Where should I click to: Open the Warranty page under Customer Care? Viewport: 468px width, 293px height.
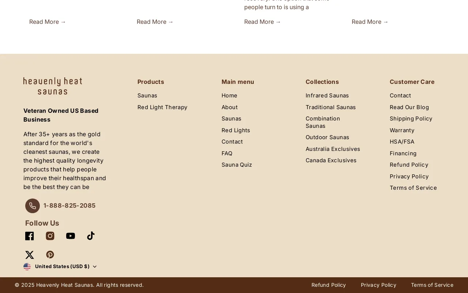(402, 130)
